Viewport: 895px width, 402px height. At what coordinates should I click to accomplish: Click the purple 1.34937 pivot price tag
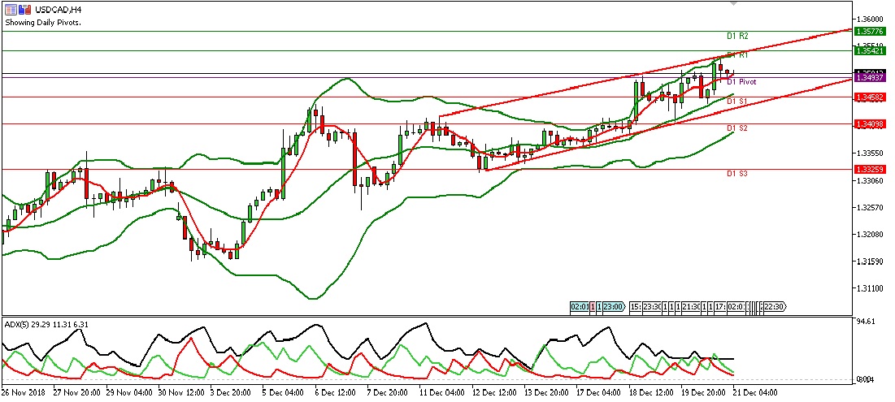click(x=871, y=78)
